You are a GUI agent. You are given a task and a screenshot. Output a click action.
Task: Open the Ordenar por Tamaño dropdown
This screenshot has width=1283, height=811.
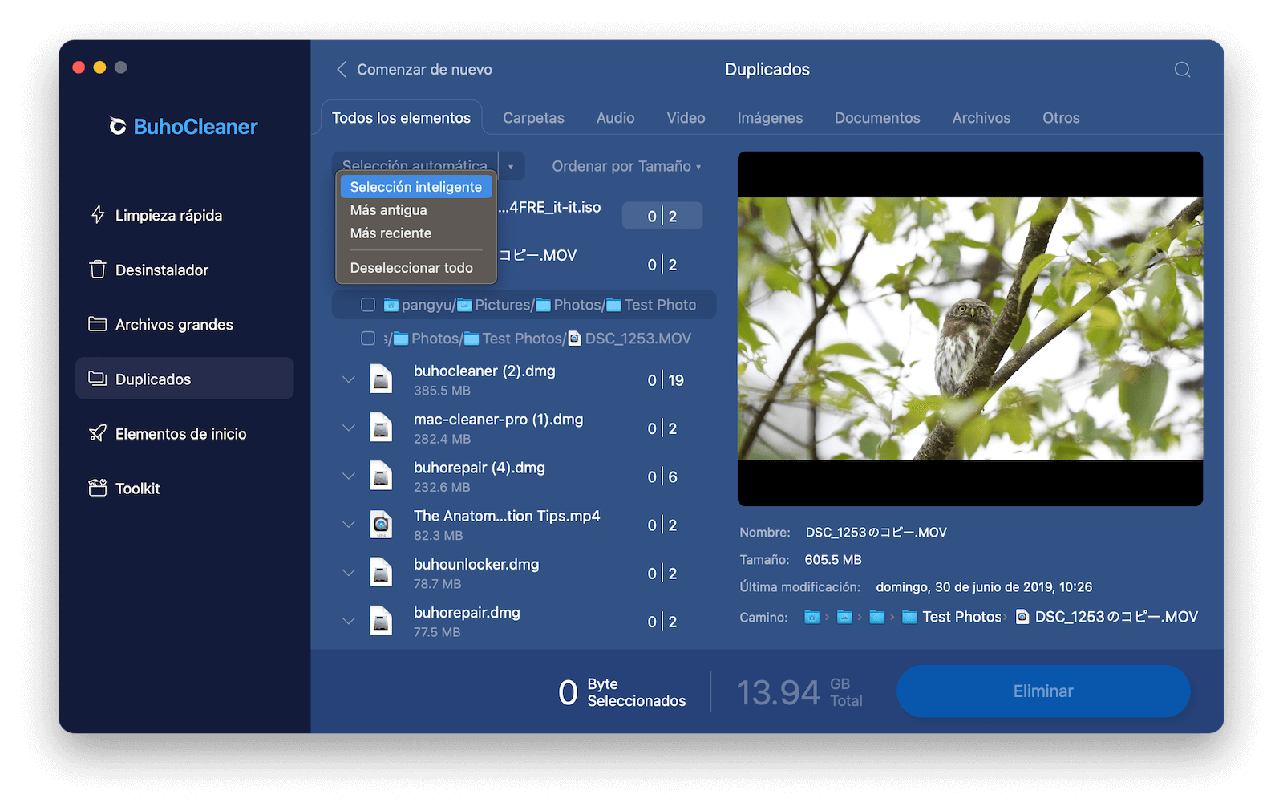(x=626, y=166)
